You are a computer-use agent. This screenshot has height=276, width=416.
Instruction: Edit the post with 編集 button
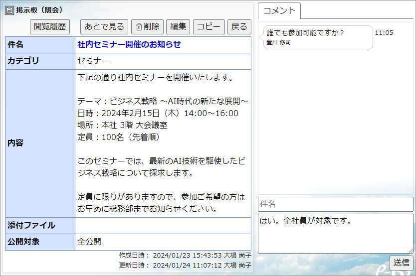point(178,27)
